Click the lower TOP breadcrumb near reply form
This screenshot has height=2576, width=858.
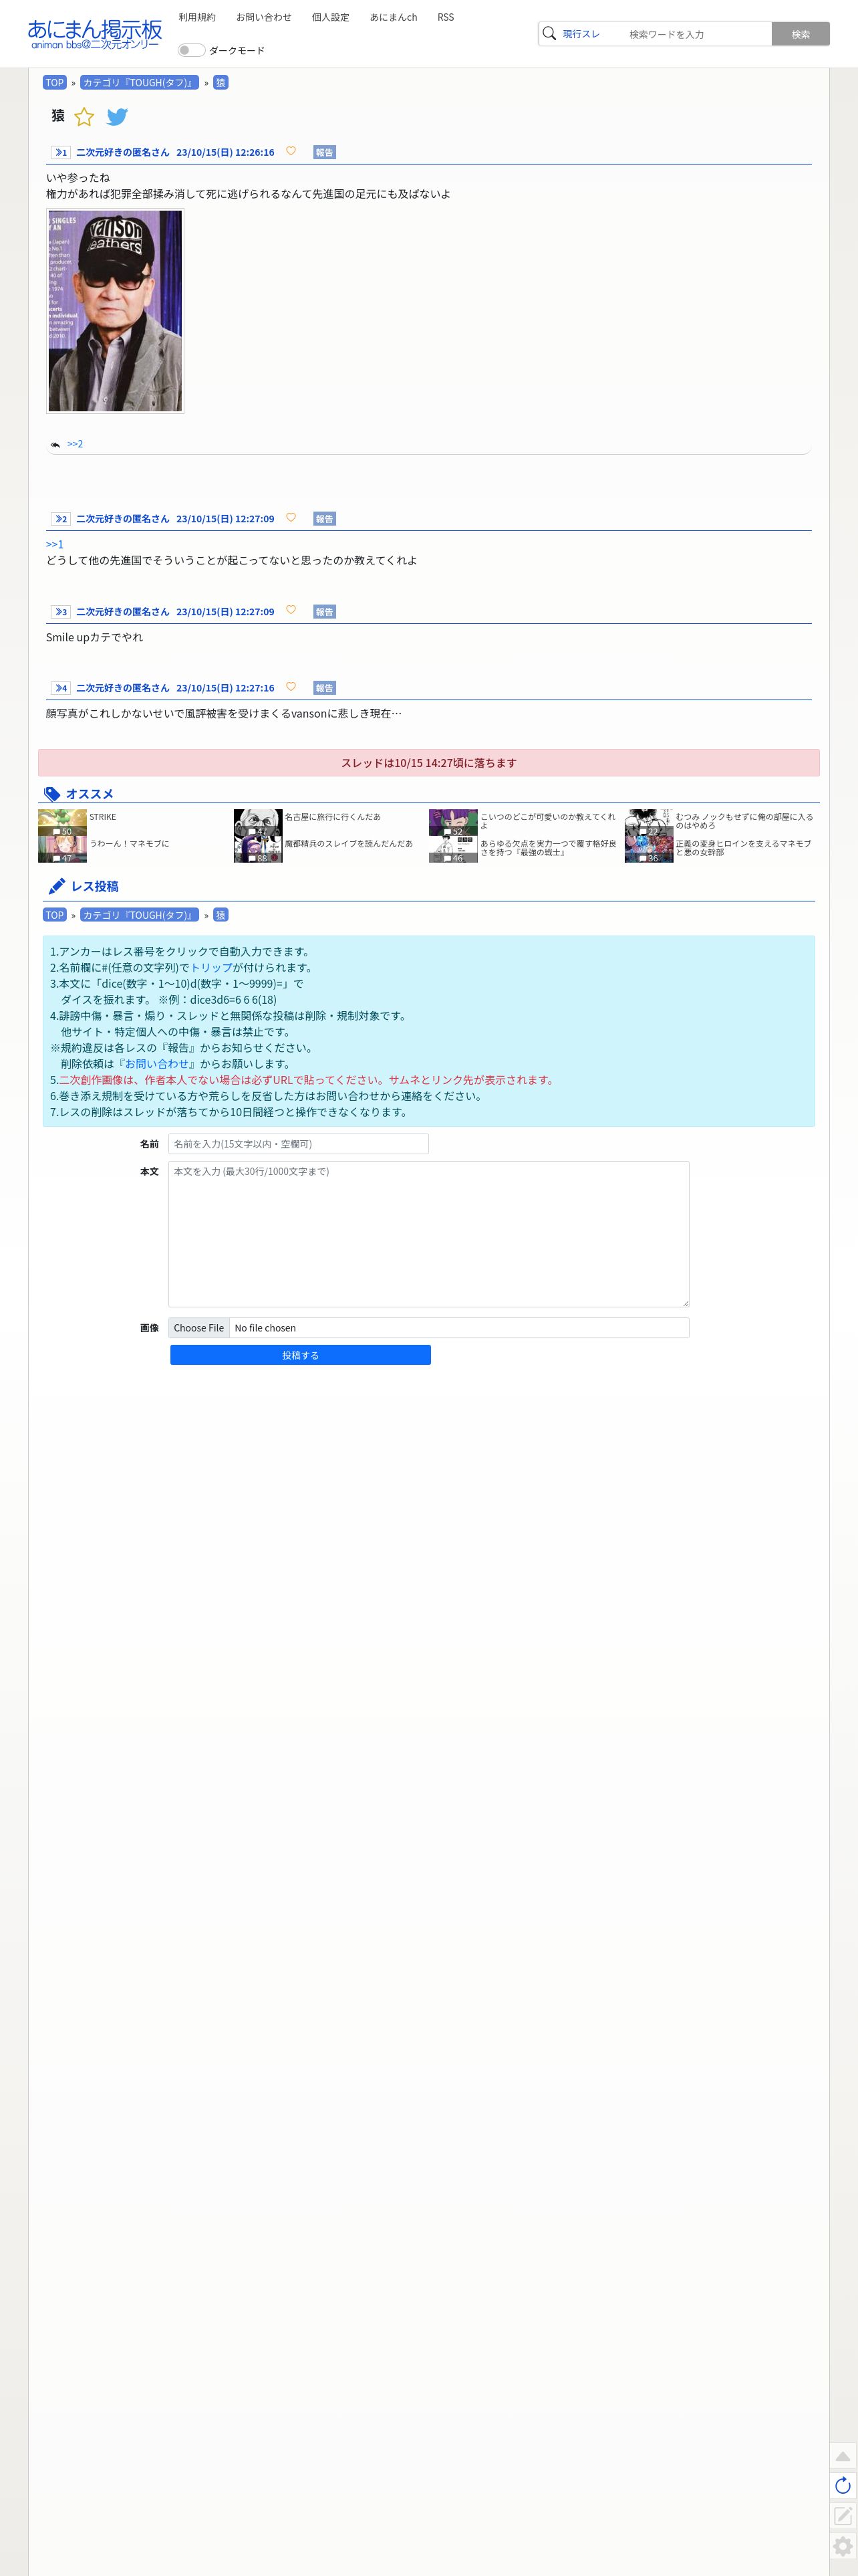(55, 915)
